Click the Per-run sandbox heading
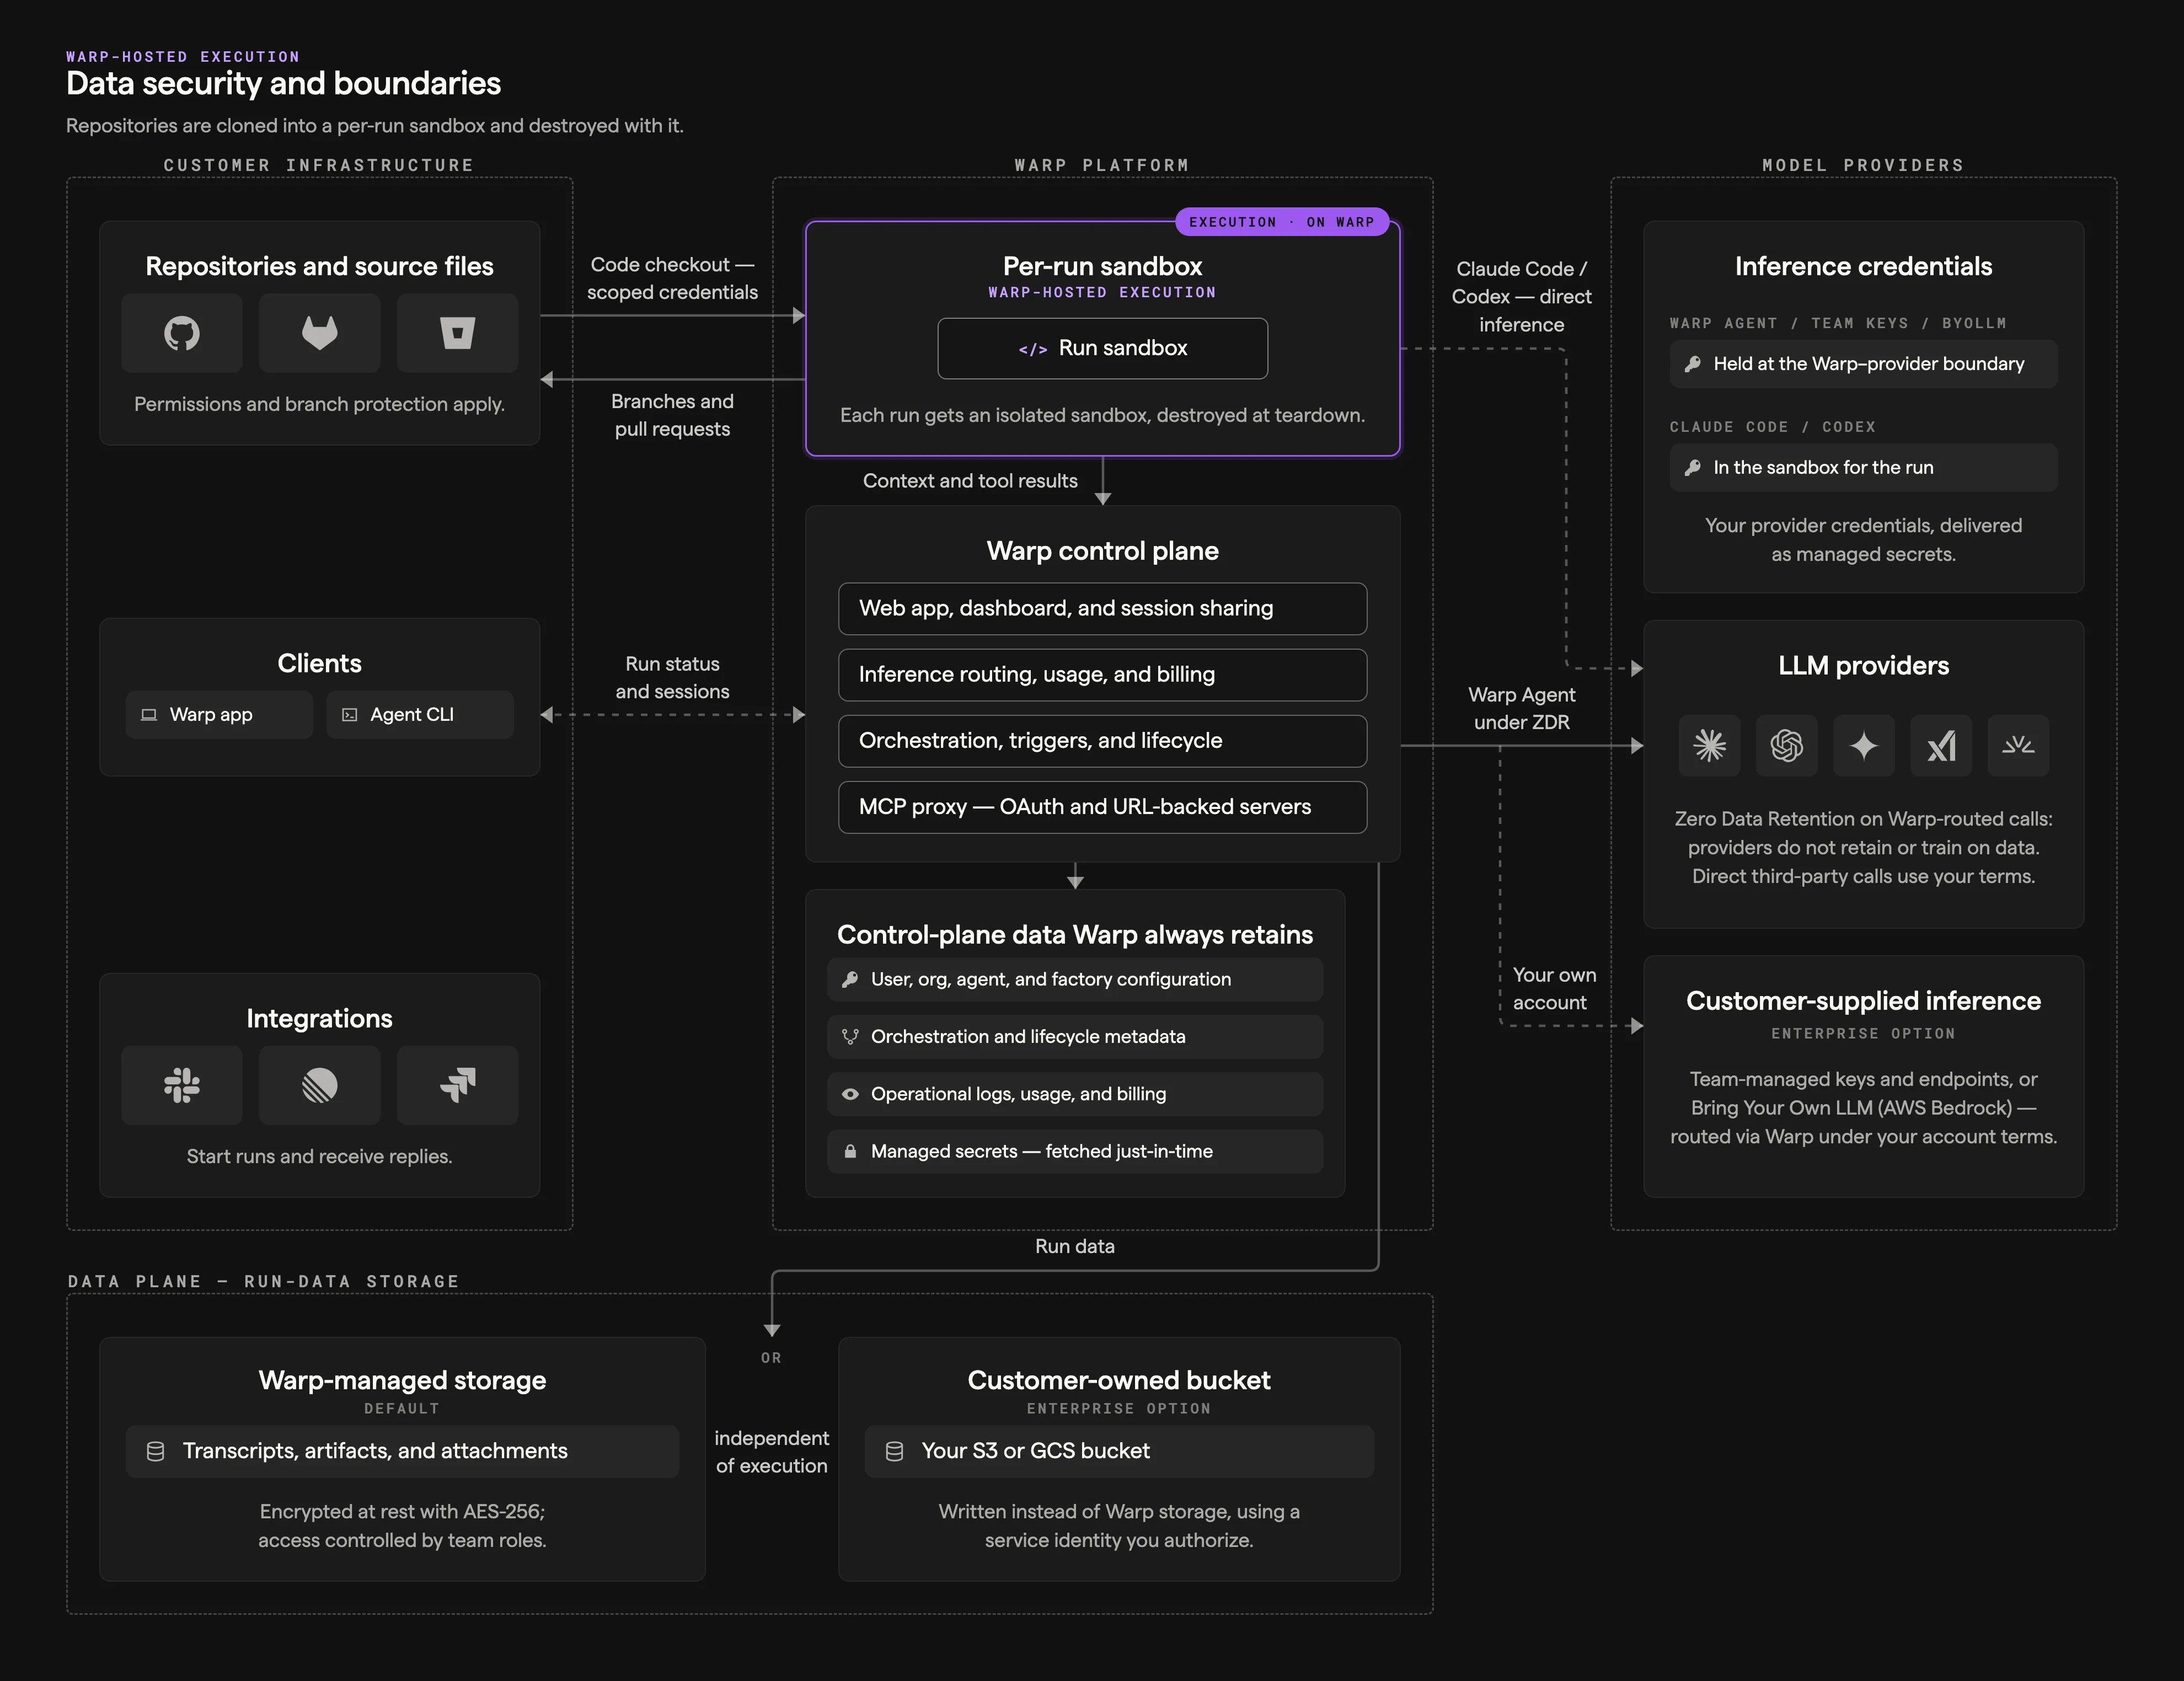 [x=1102, y=266]
